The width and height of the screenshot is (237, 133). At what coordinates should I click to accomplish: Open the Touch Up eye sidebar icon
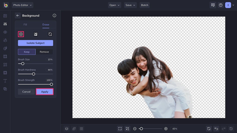[5, 32]
